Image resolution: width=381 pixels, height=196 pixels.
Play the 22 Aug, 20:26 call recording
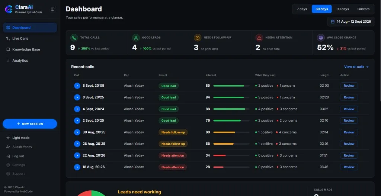77,155
